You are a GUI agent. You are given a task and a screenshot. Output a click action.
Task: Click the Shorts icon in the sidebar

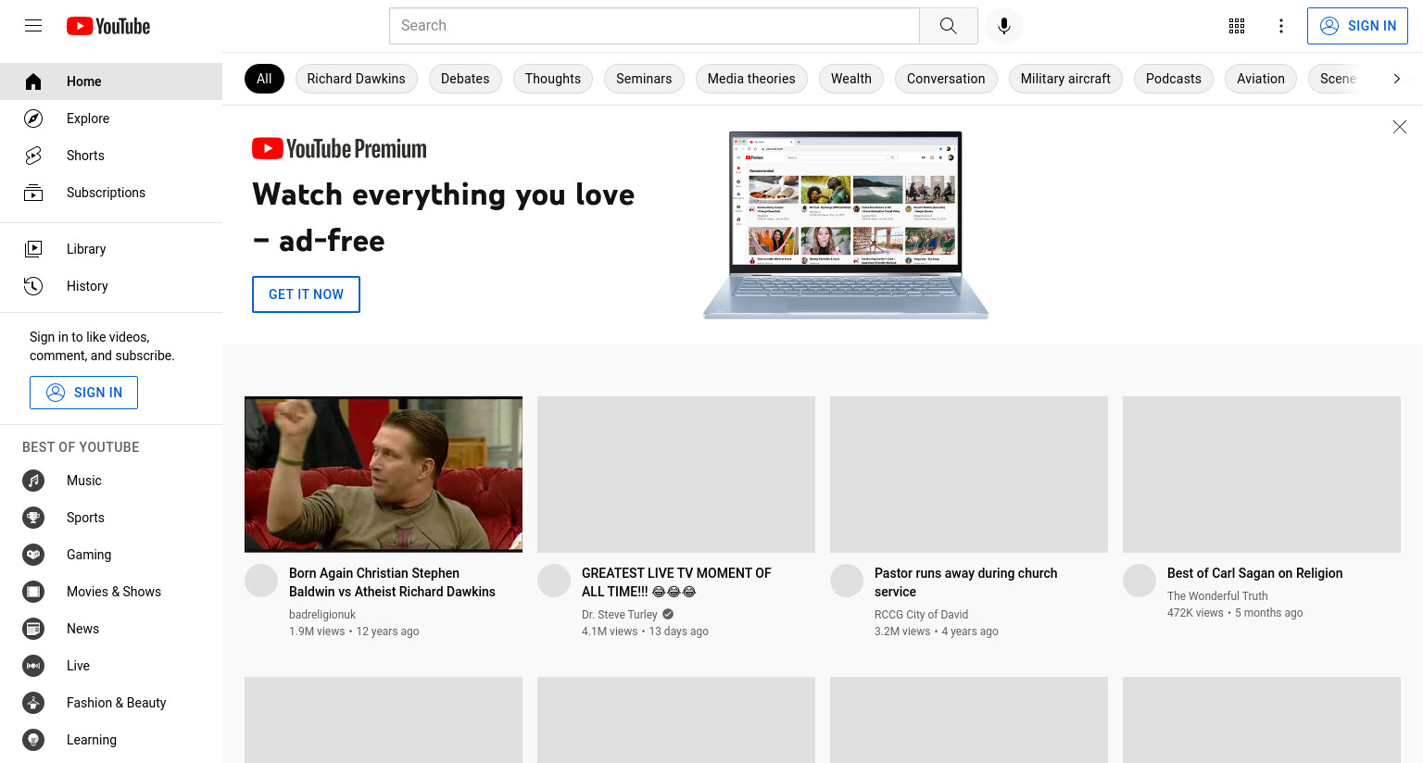pos(33,156)
